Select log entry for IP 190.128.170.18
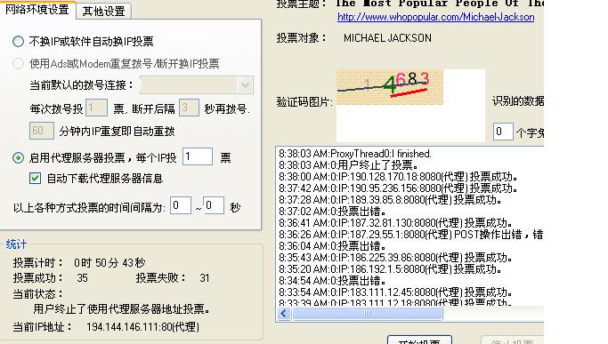This screenshot has height=344, width=608. point(398,177)
